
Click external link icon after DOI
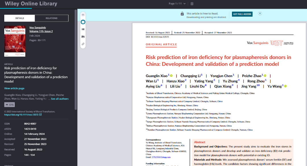coord(41,115)
